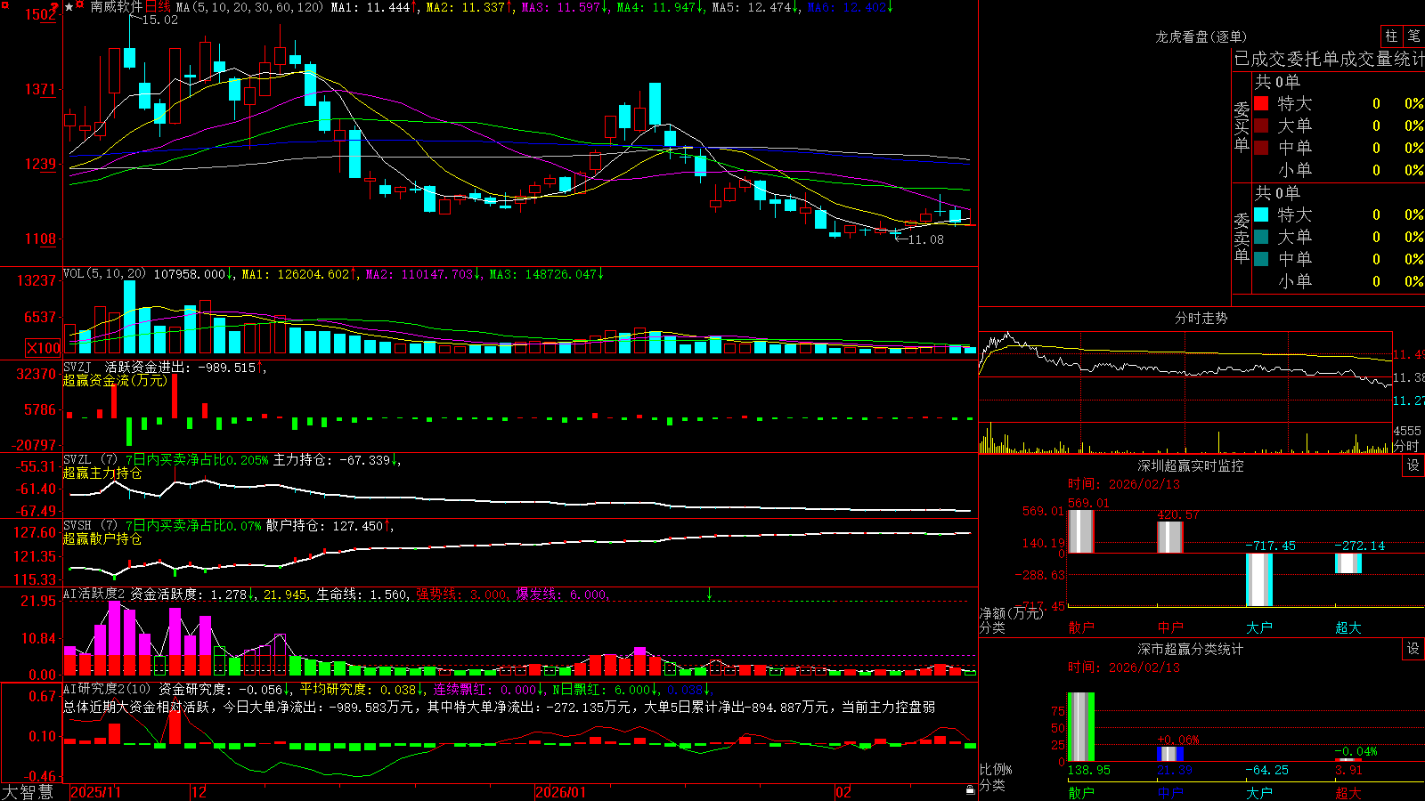1425x801 pixels.
Task: Click the 分时走势 panel title
Action: click(1201, 318)
